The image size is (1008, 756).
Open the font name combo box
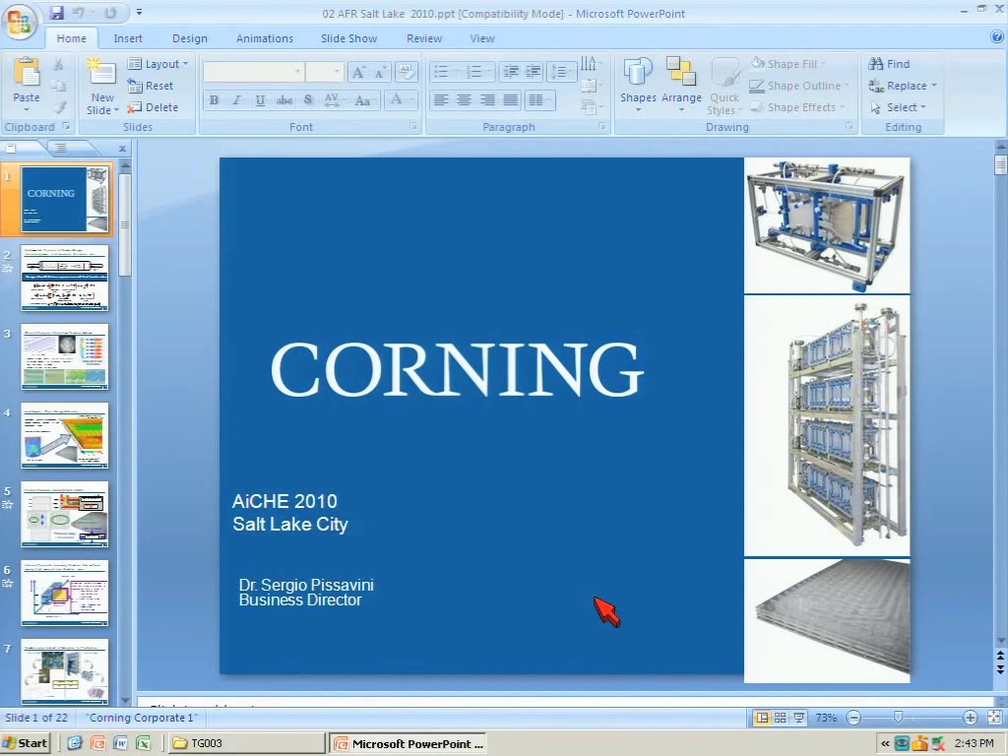coord(253,71)
